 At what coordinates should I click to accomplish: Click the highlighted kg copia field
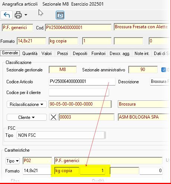67,171
